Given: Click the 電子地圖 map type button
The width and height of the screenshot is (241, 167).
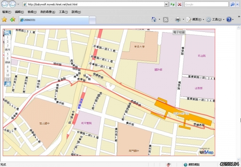Looking at the screenshot, I should [179, 32].
